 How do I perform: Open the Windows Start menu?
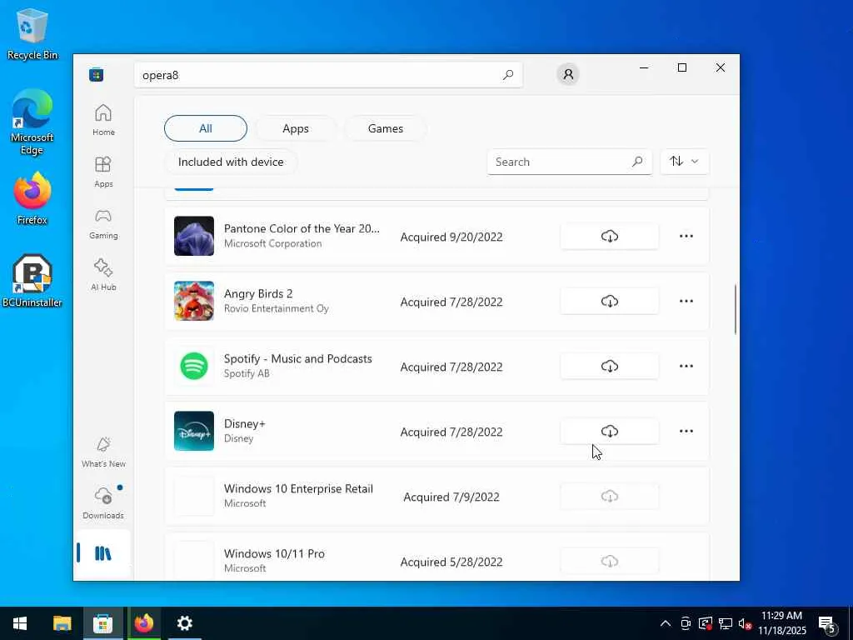20,623
